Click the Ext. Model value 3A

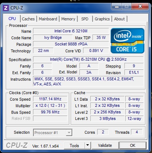pos(89,72)
